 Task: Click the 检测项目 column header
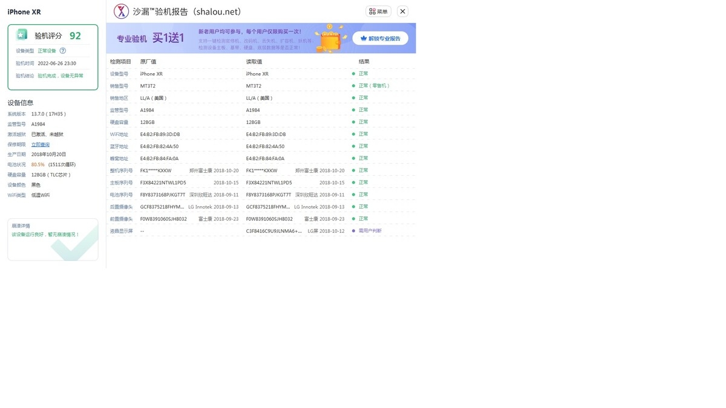click(x=120, y=62)
